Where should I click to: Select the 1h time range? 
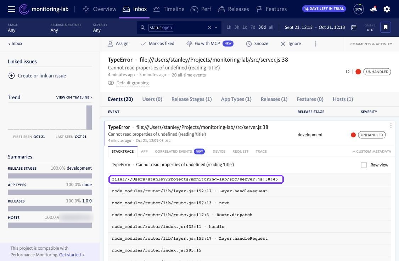pyautogui.click(x=229, y=27)
